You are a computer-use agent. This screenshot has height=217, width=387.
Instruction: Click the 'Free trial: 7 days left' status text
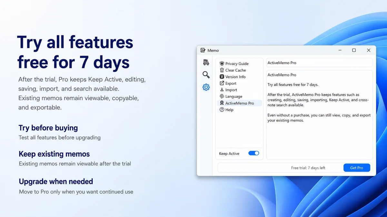pos(308,168)
